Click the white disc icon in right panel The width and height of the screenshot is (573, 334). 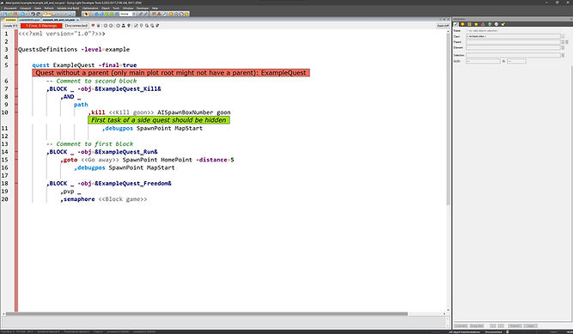tap(497, 24)
